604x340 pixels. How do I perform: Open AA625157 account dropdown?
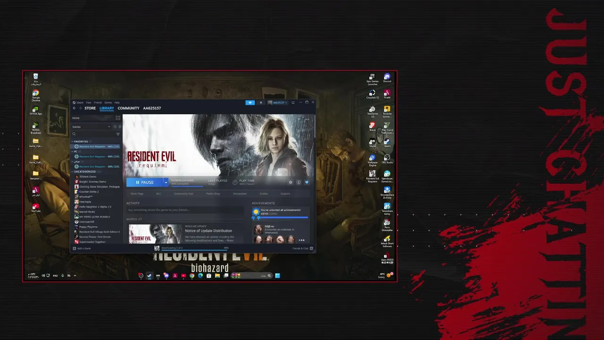[277, 102]
